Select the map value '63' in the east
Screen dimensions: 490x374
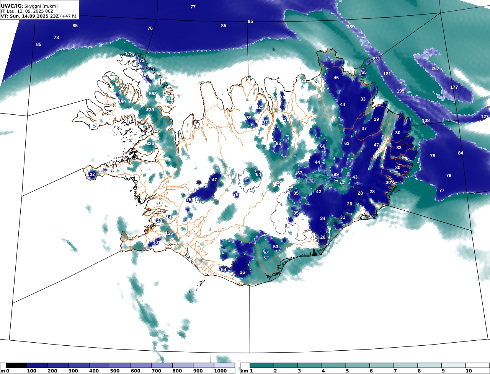point(347,143)
